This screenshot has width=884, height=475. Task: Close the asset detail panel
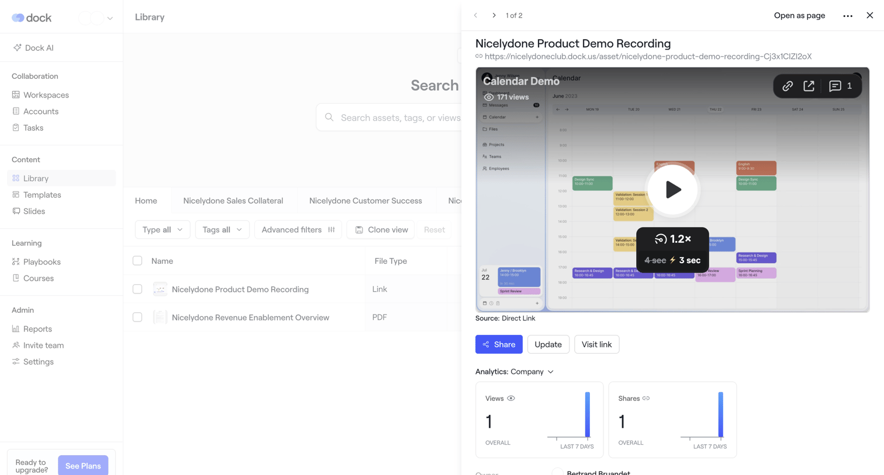tap(870, 16)
